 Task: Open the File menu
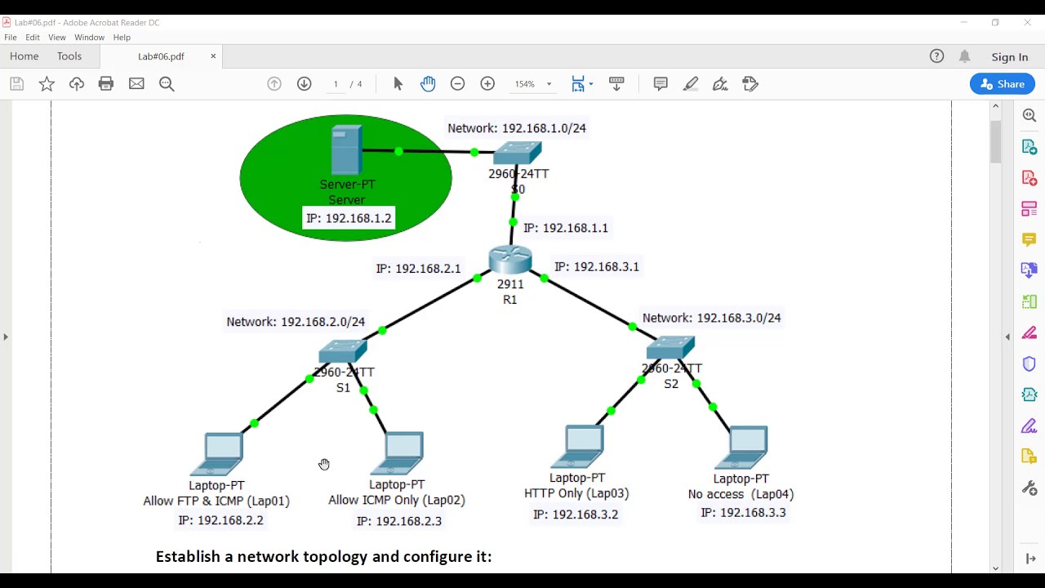tap(11, 38)
